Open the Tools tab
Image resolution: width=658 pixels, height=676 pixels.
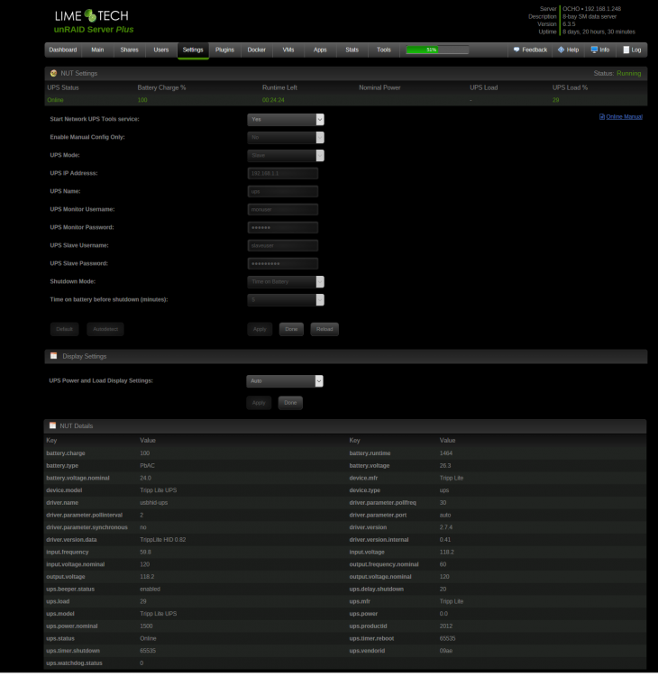pos(384,50)
